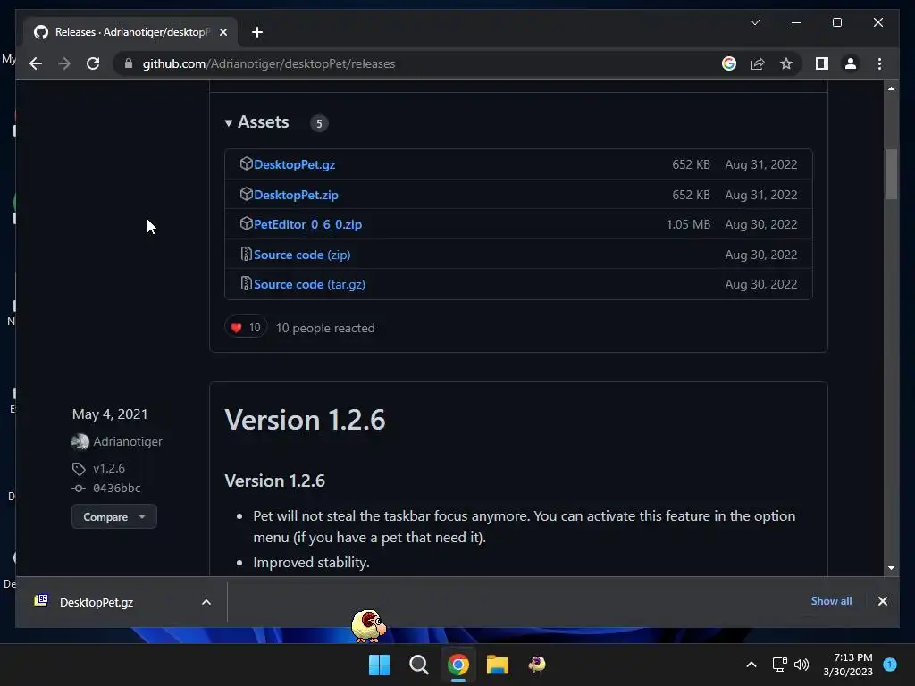Click the browser forward arrow

pos(64,63)
